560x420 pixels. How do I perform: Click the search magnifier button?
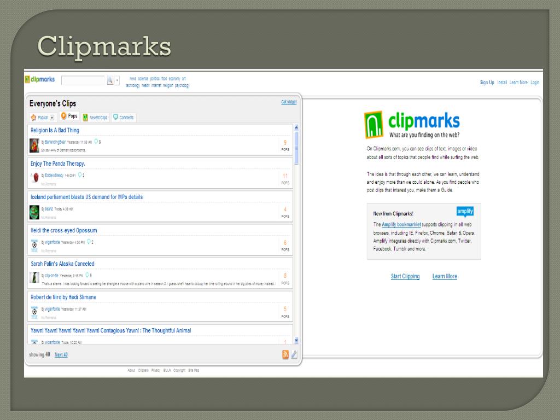pos(110,81)
